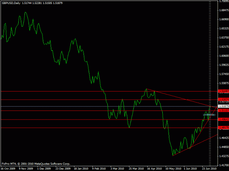
Task: Click the 25 Mar 2010 date label
Action: pyautogui.click(x=136, y=168)
